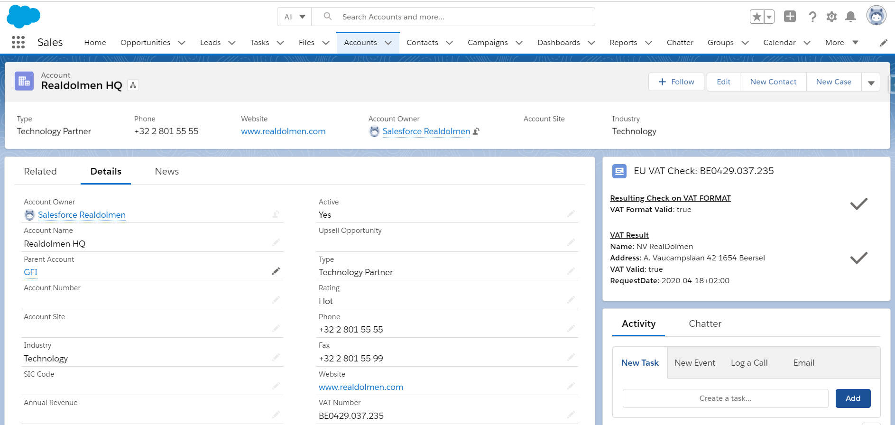
Task: Open the user profile avatar
Action: 876,16
